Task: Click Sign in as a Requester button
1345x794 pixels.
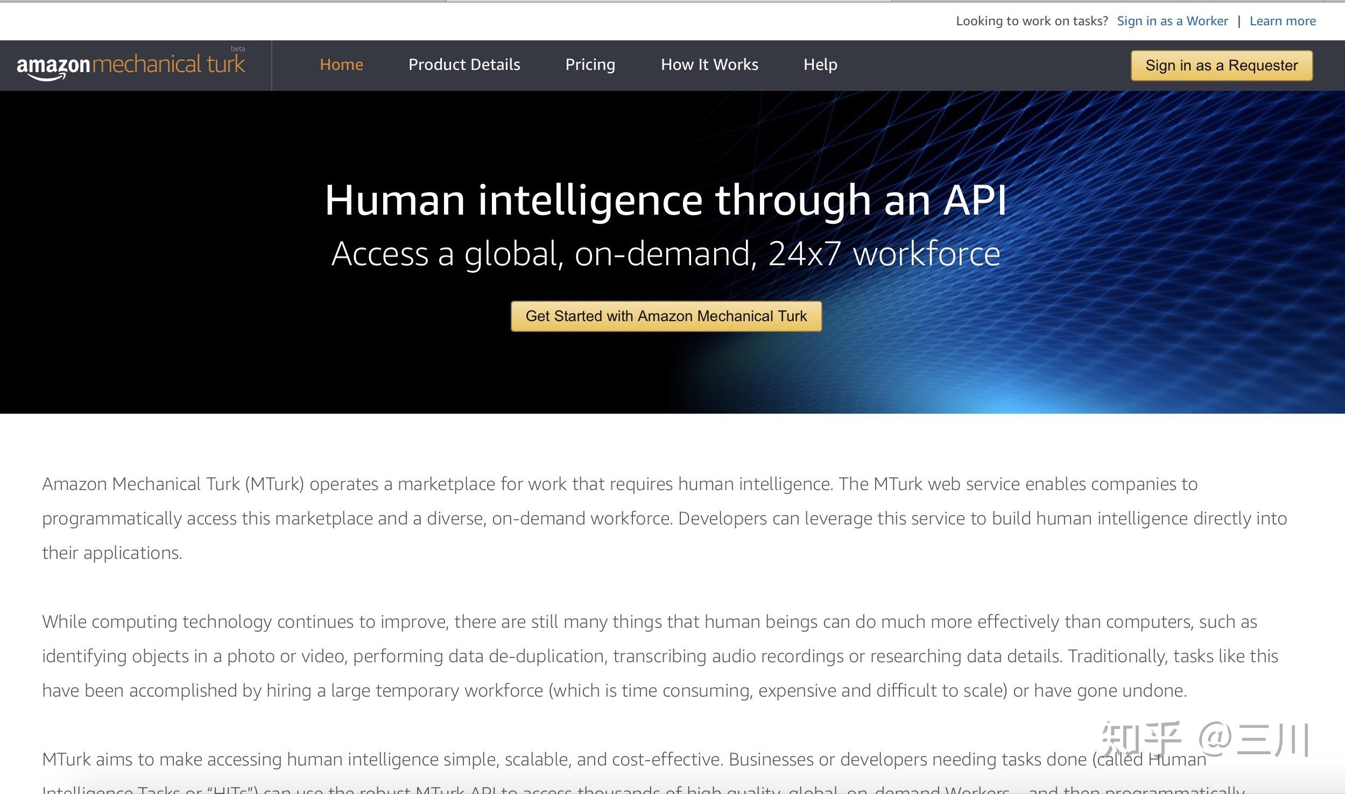Action: pos(1221,66)
